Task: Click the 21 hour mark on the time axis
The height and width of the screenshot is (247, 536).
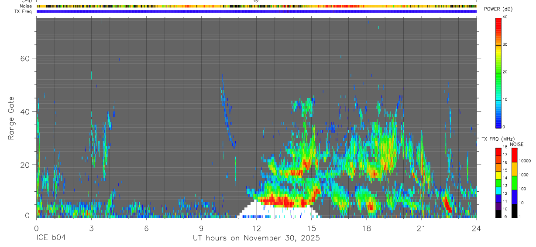Action: pyautogui.click(x=422, y=228)
